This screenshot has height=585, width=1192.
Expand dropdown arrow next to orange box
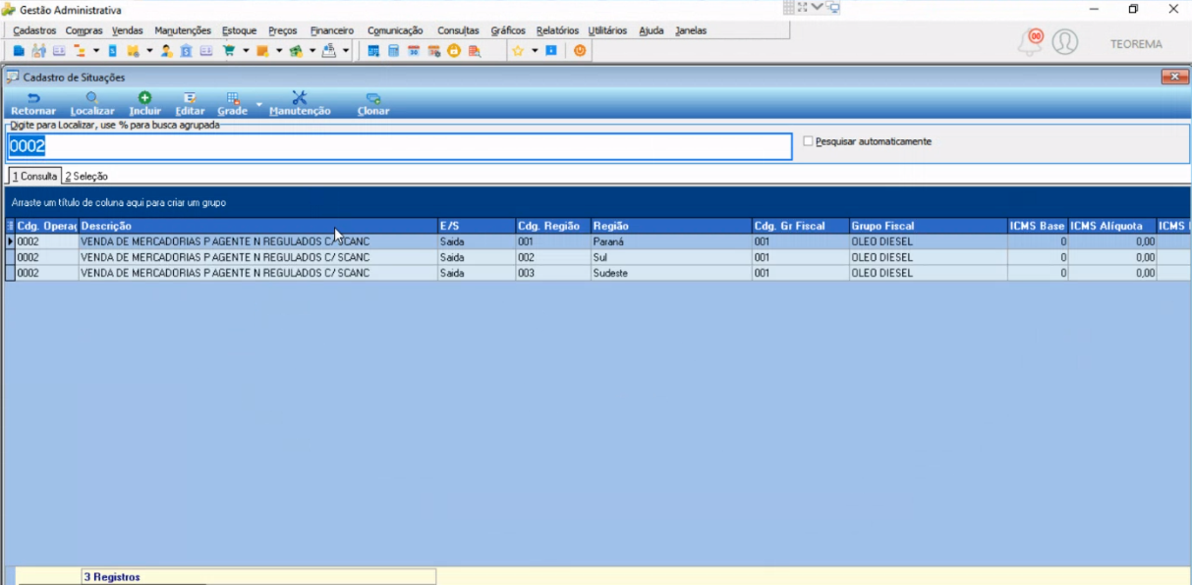(279, 50)
